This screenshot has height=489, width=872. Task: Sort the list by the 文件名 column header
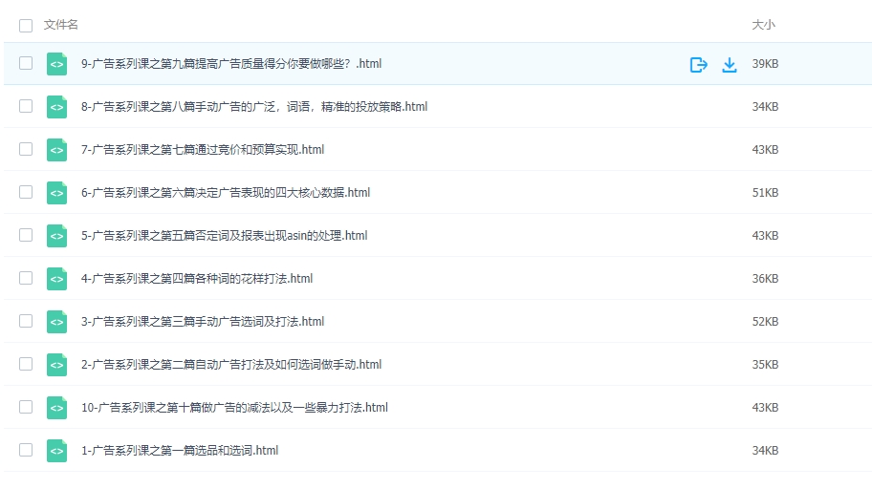coord(61,25)
